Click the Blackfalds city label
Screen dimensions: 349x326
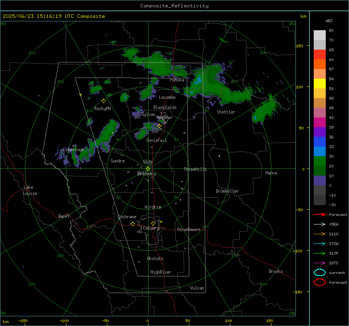[165, 107]
